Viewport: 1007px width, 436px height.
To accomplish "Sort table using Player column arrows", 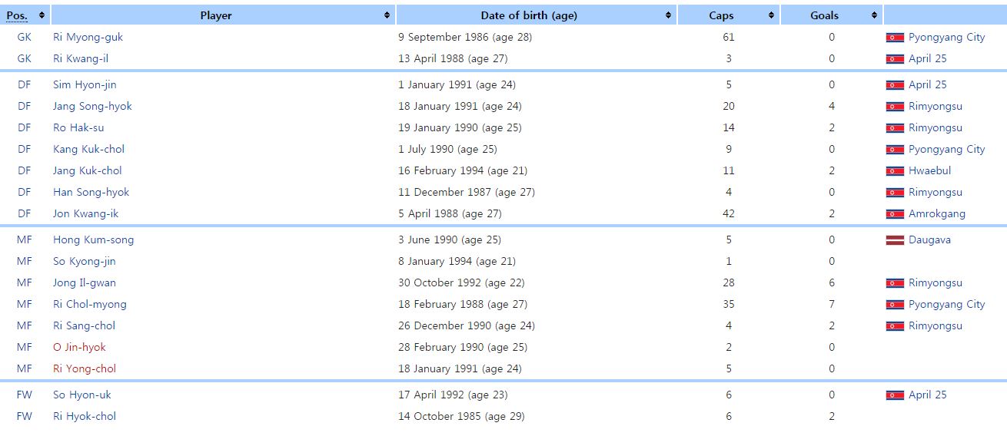I will click(387, 15).
